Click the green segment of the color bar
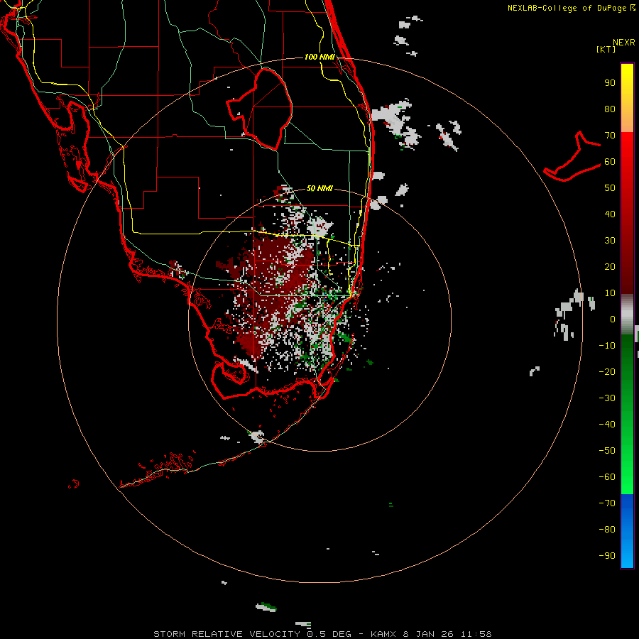The height and width of the screenshot is (639, 639). (627, 415)
